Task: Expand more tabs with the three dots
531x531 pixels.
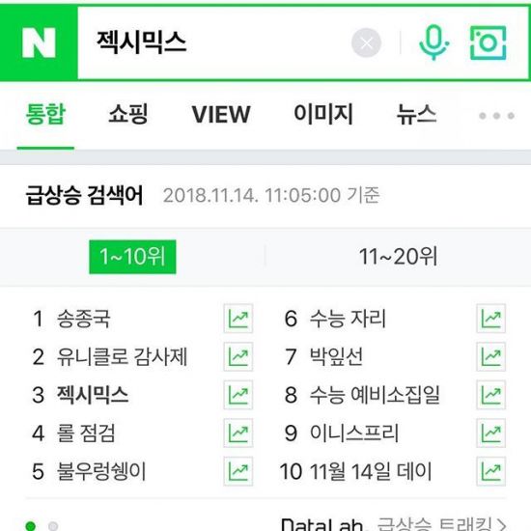Action: pos(497,116)
